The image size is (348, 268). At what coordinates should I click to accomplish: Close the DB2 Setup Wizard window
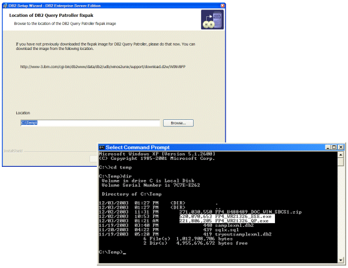coord(222,6)
